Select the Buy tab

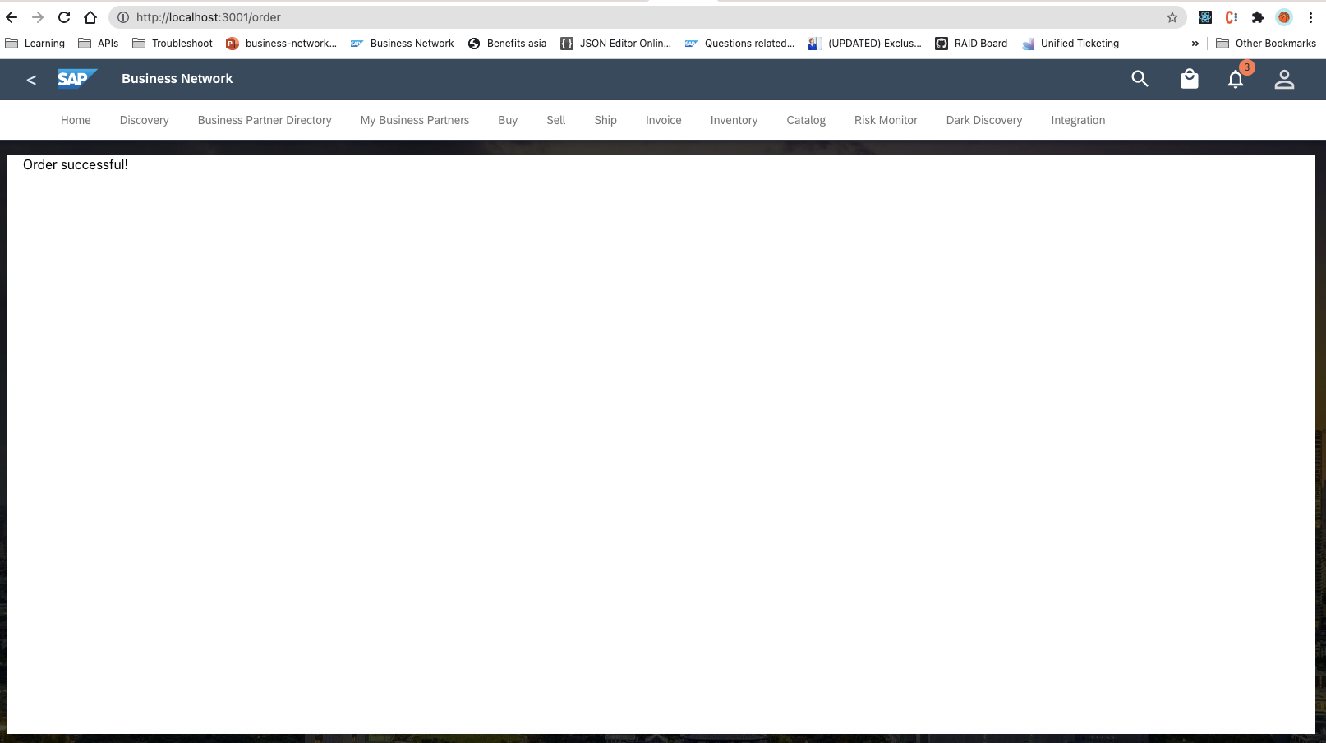coord(508,120)
